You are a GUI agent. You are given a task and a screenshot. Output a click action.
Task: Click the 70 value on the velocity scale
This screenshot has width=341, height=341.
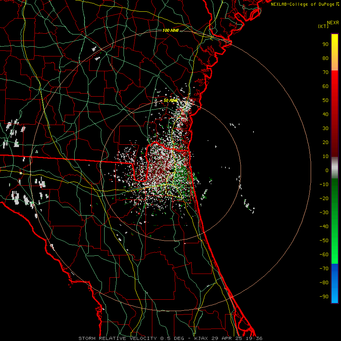(325, 72)
